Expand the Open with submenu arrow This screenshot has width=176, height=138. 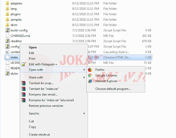click(x=84, y=70)
